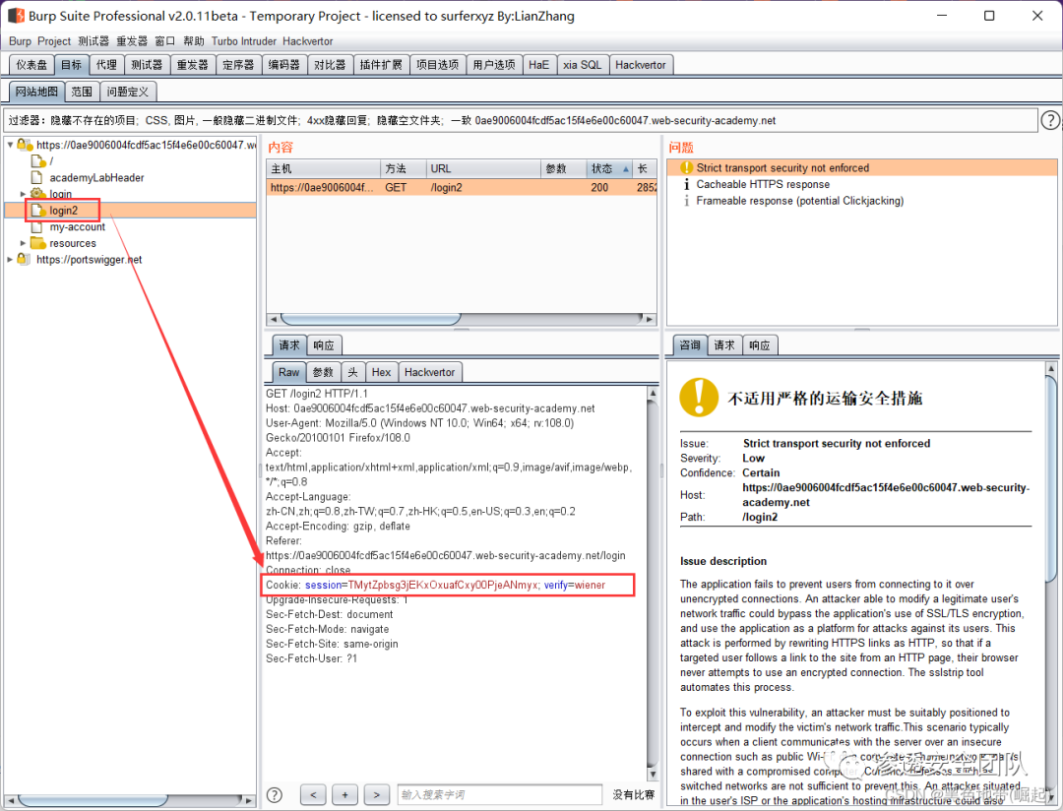Click the lock icon of the web-security-academy host

[x=25, y=145]
